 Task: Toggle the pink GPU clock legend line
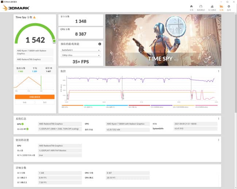[x=206, y=106]
